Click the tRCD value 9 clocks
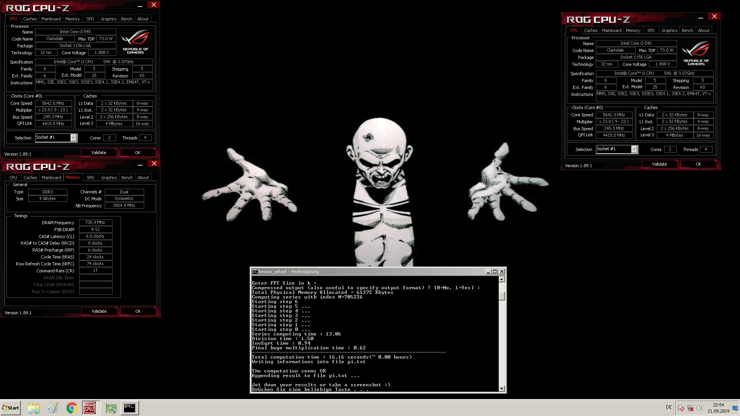740x416 pixels. pos(96,243)
